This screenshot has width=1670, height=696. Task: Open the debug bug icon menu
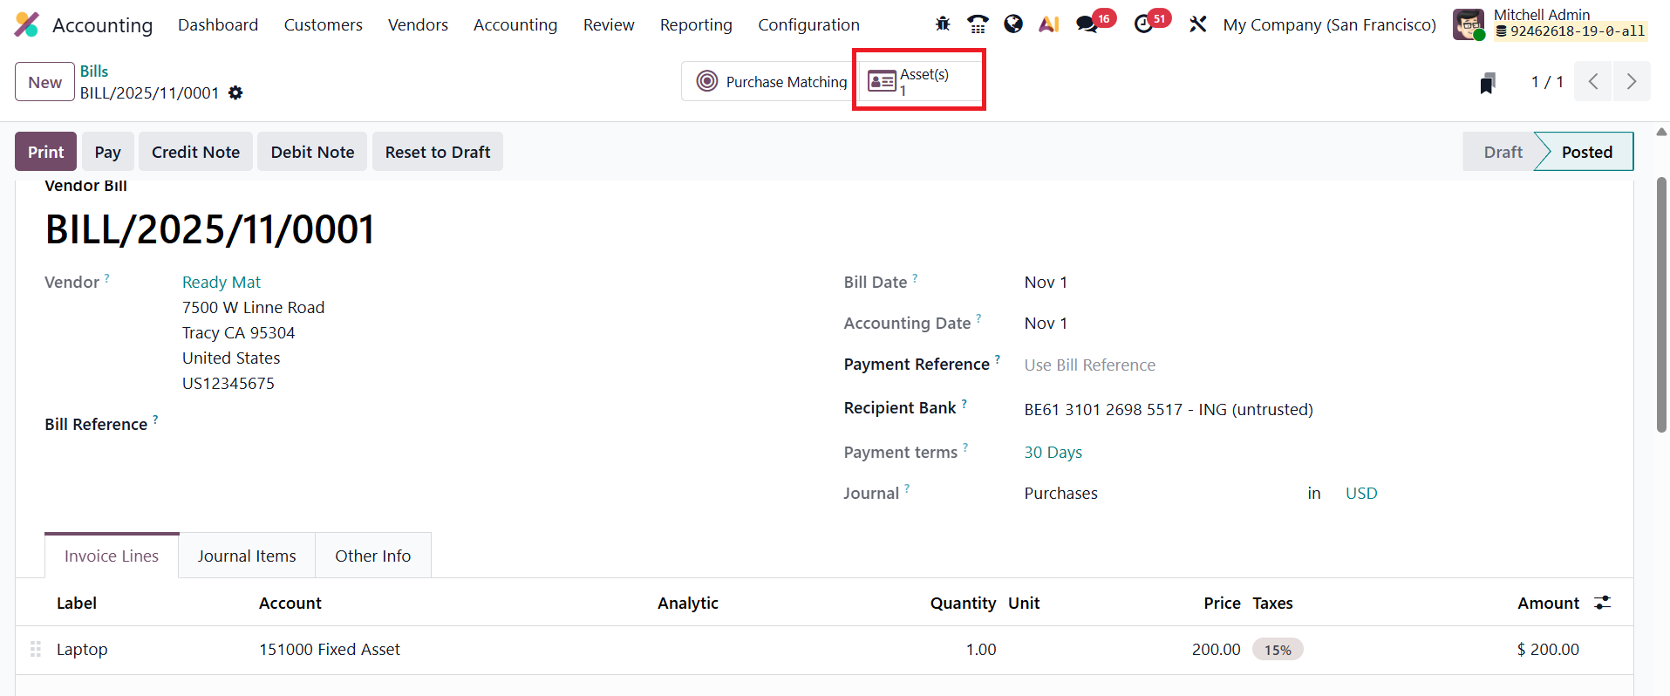(x=943, y=24)
